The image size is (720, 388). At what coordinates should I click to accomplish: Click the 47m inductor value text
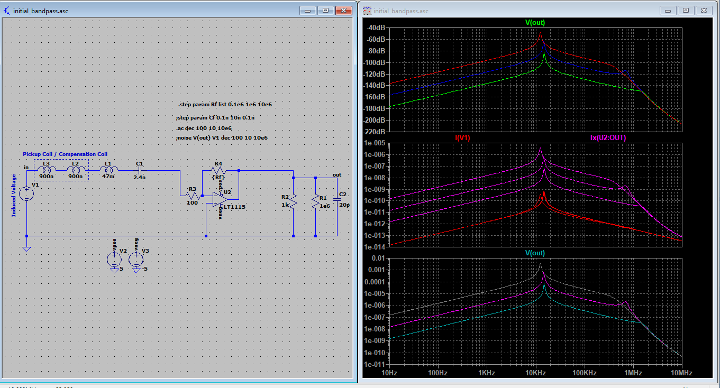coord(108,177)
